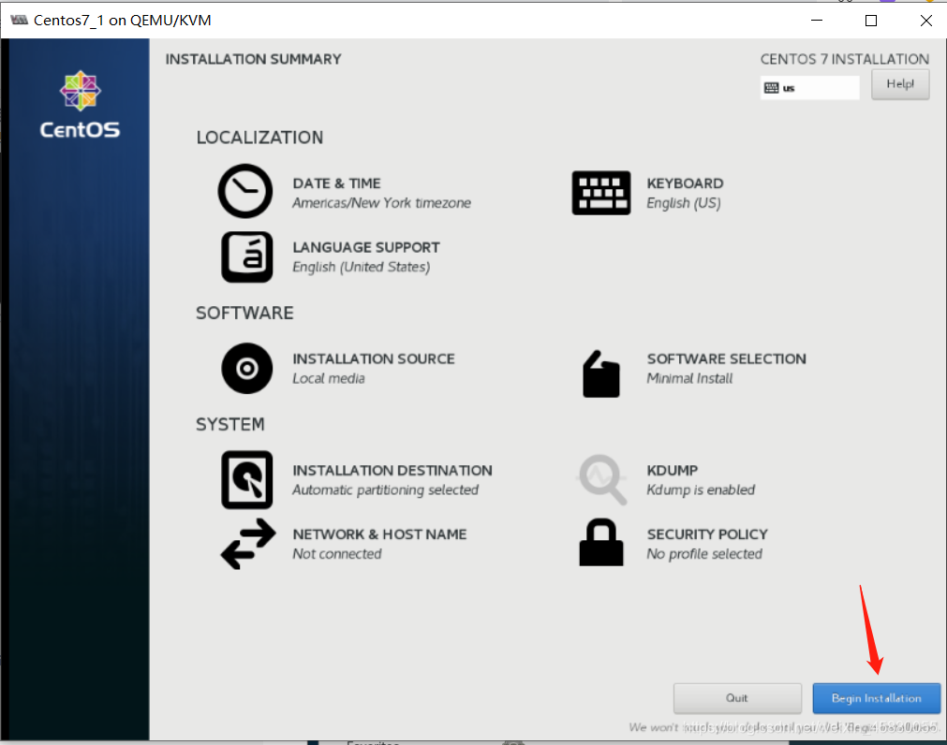The image size is (947, 745).
Task: Click 'Minimal Install' text
Action: 689,379
